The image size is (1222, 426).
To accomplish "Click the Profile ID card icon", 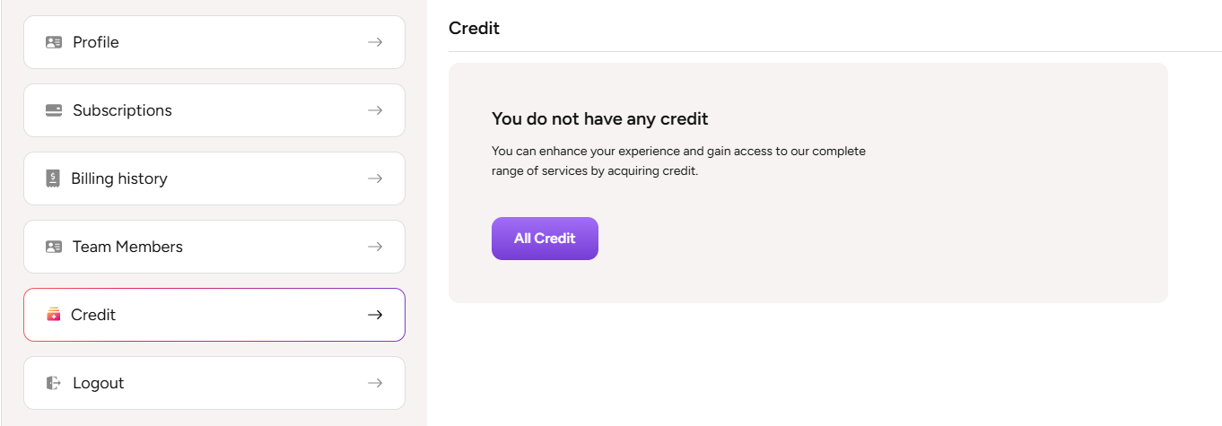I will [x=54, y=42].
